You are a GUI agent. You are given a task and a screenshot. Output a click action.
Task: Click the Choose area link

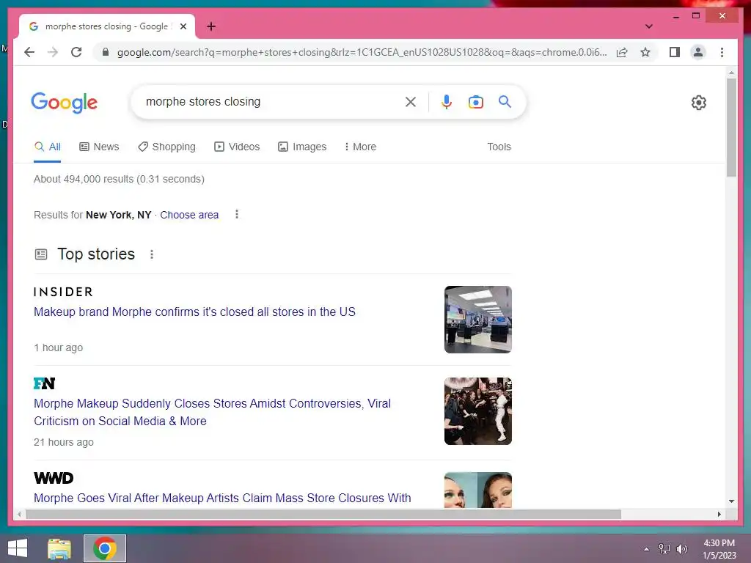coord(189,215)
